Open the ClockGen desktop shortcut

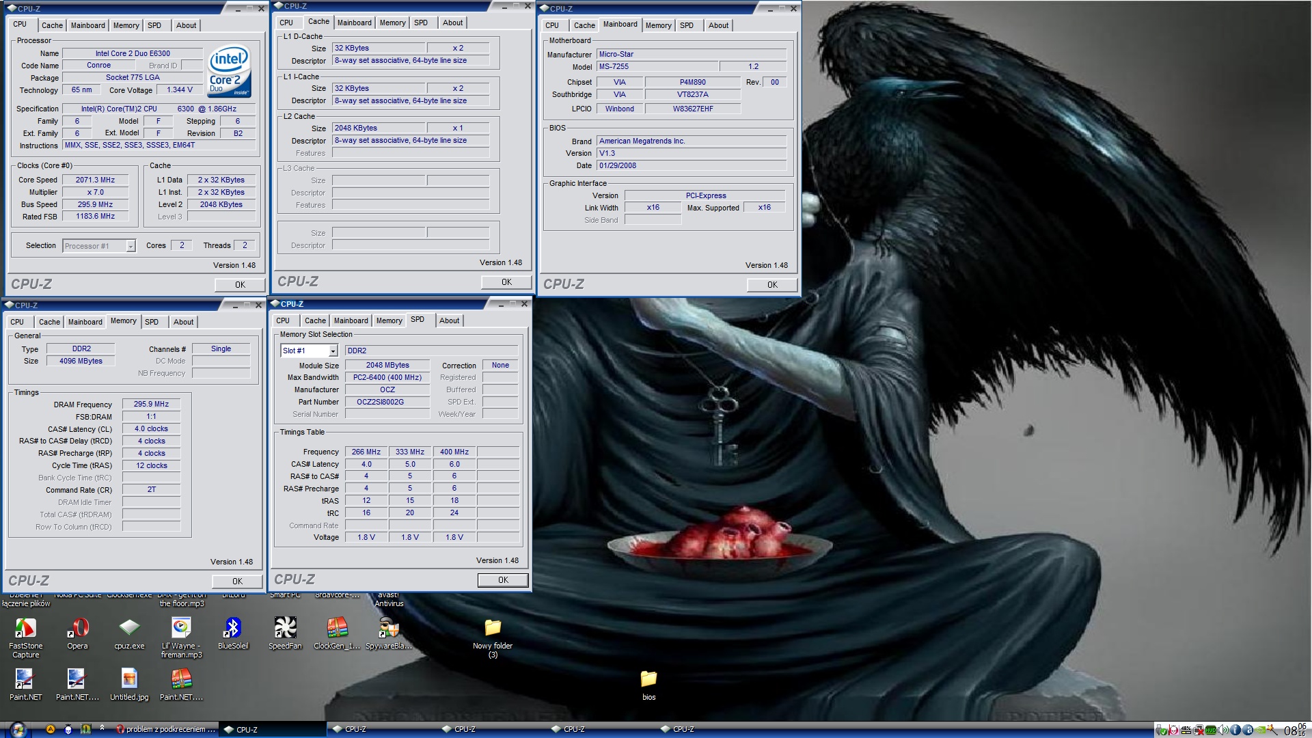[x=337, y=628]
